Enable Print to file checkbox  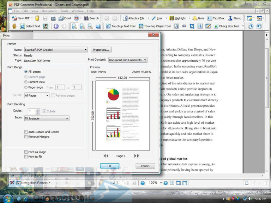[x=26, y=157]
